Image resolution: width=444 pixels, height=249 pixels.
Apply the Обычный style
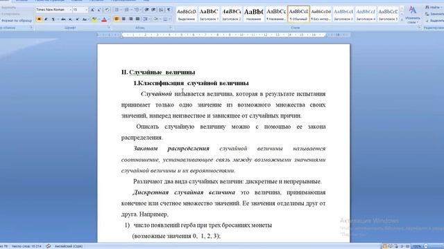coord(298,14)
